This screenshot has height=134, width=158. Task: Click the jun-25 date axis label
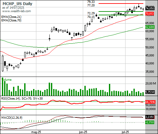coord(83,132)
